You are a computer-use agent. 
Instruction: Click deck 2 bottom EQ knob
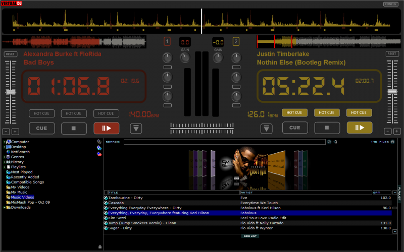[236, 96]
